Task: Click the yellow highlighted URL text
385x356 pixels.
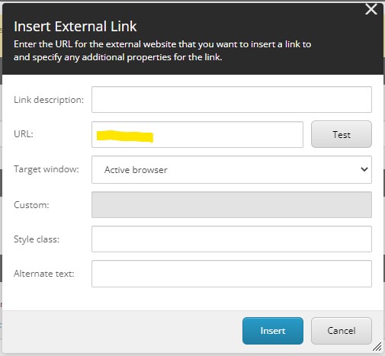Action: click(x=125, y=136)
